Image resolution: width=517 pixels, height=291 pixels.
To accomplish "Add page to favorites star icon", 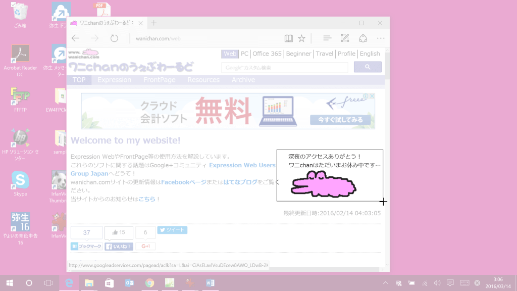I will (x=302, y=38).
